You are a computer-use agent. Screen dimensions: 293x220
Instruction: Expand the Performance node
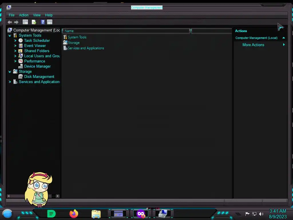[x=15, y=61]
